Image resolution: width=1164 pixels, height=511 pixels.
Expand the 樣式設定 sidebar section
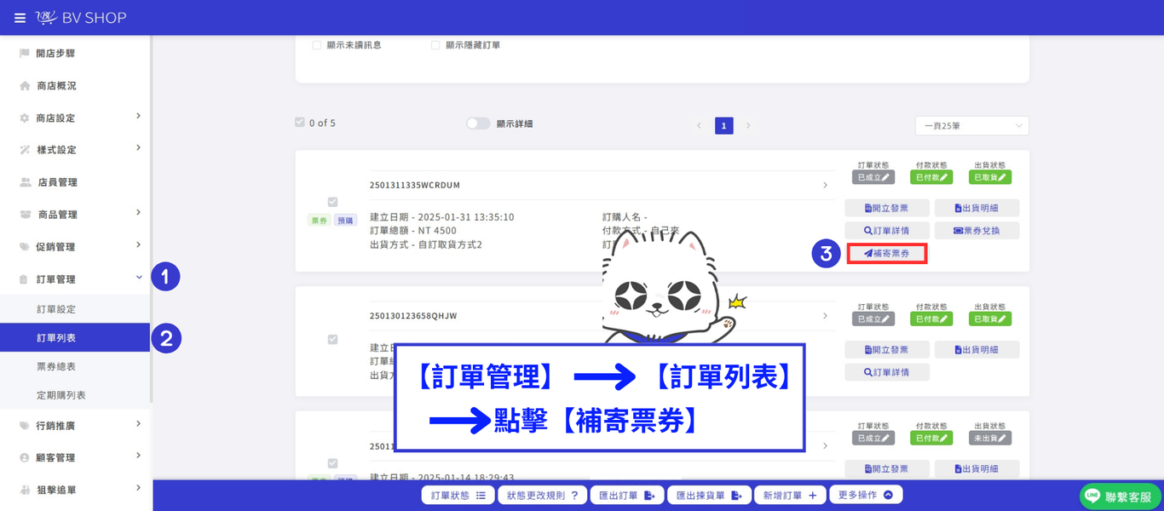(138, 148)
